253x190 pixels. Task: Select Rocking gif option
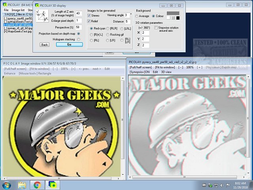108,34
